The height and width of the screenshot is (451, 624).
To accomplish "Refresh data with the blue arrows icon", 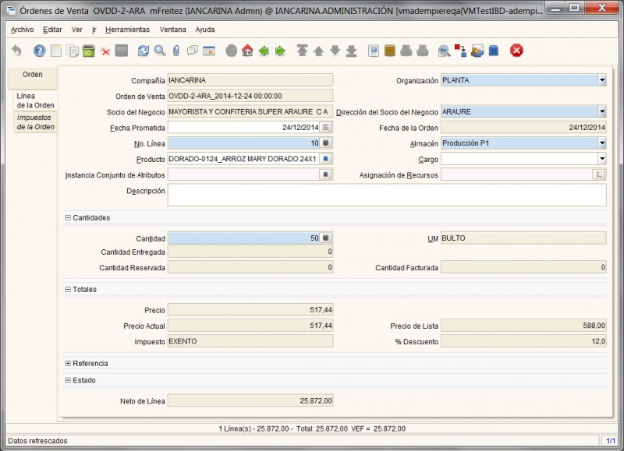I will coord(144,51).
